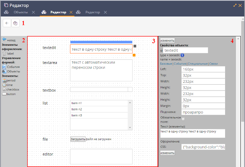Open the 'События' properties tab link
Viewport: 245px width, 167px height.
180,64
